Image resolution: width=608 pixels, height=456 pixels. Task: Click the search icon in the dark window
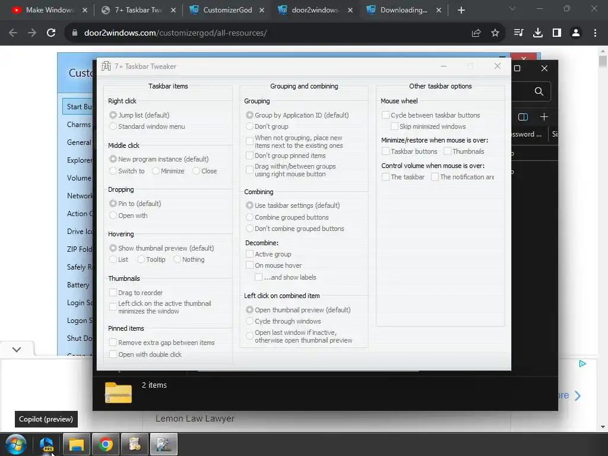point(539,91)
